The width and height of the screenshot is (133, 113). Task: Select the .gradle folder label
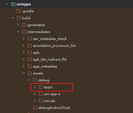pos(28,11)
